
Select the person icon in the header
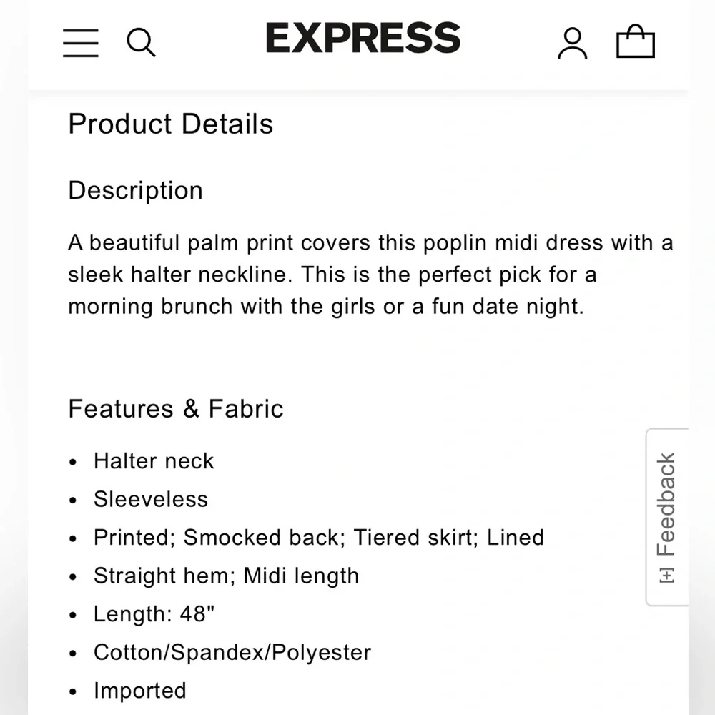pyautogui.click(x=572, y=41)
